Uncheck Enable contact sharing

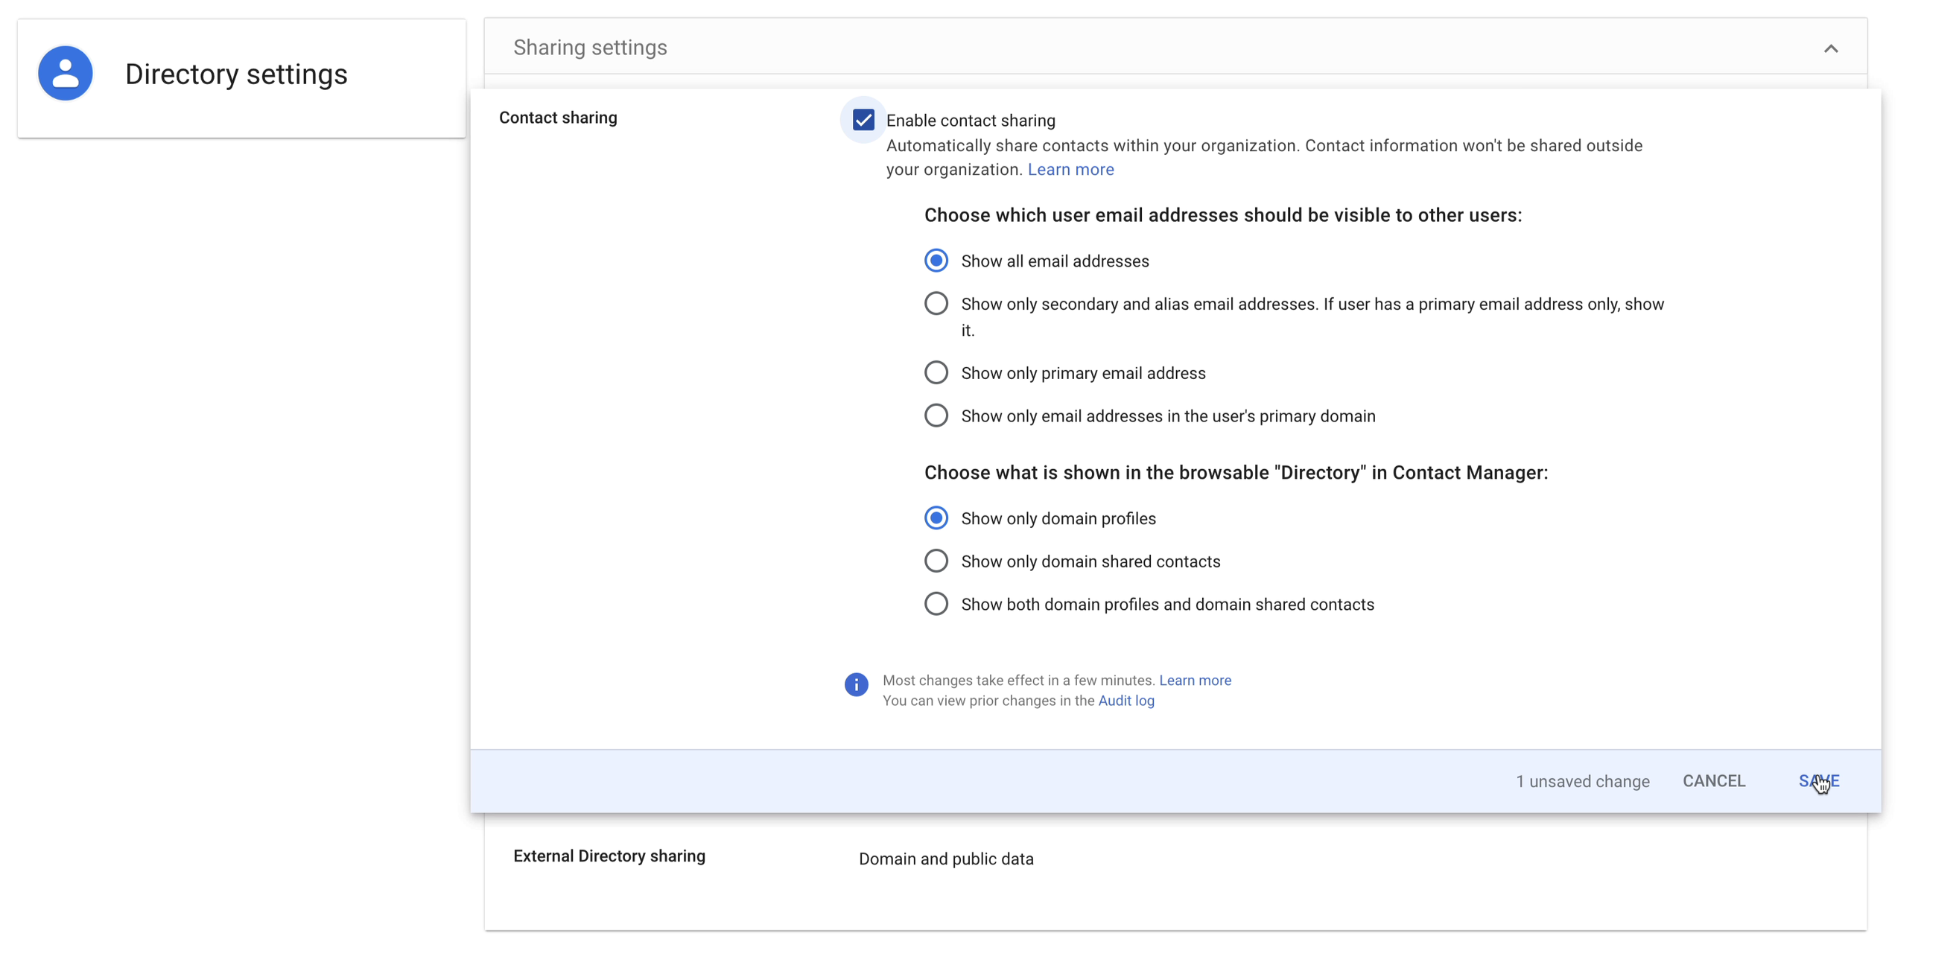click(x=863, y=119)
